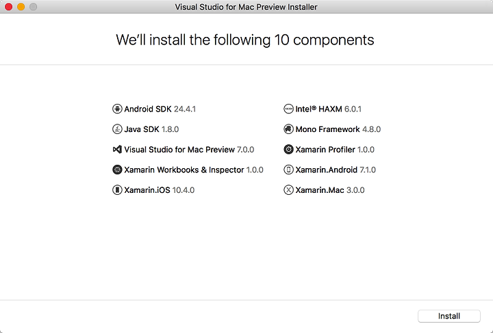Click the installer heading about 10 components
Viewport: 493px width, 333px height.
pyautogui.click(x=245, y=40)
